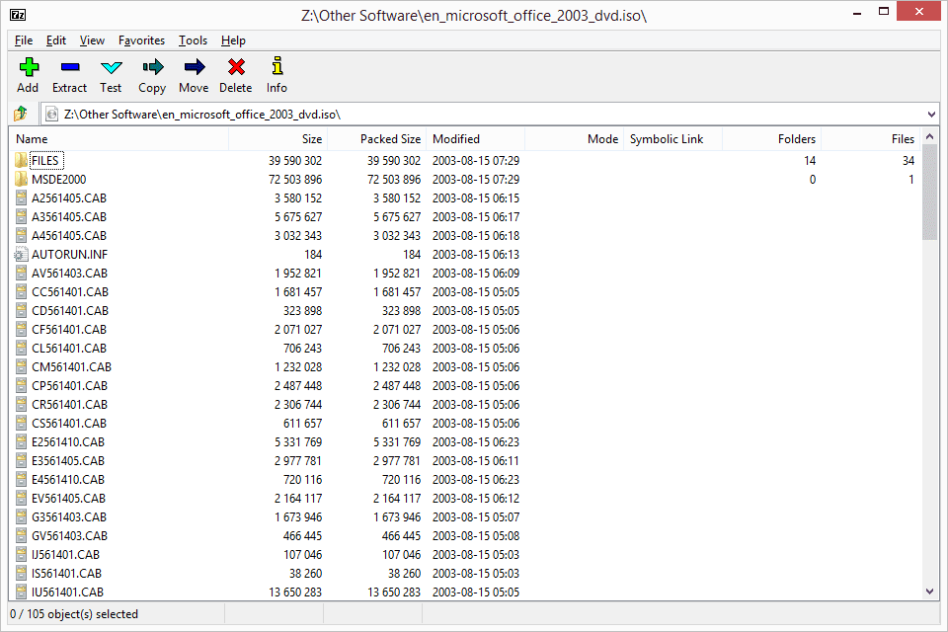Viewport: 948px width, 632px height.
Task: Expand the address bar path dropdown
Action: point(931,115)
